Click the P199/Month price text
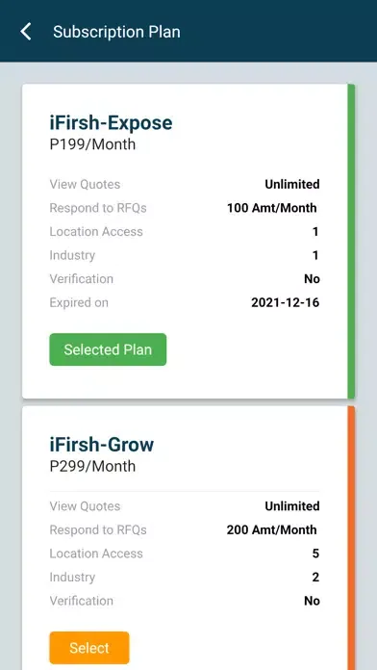 pyautogui.click(x=92, y=144)
